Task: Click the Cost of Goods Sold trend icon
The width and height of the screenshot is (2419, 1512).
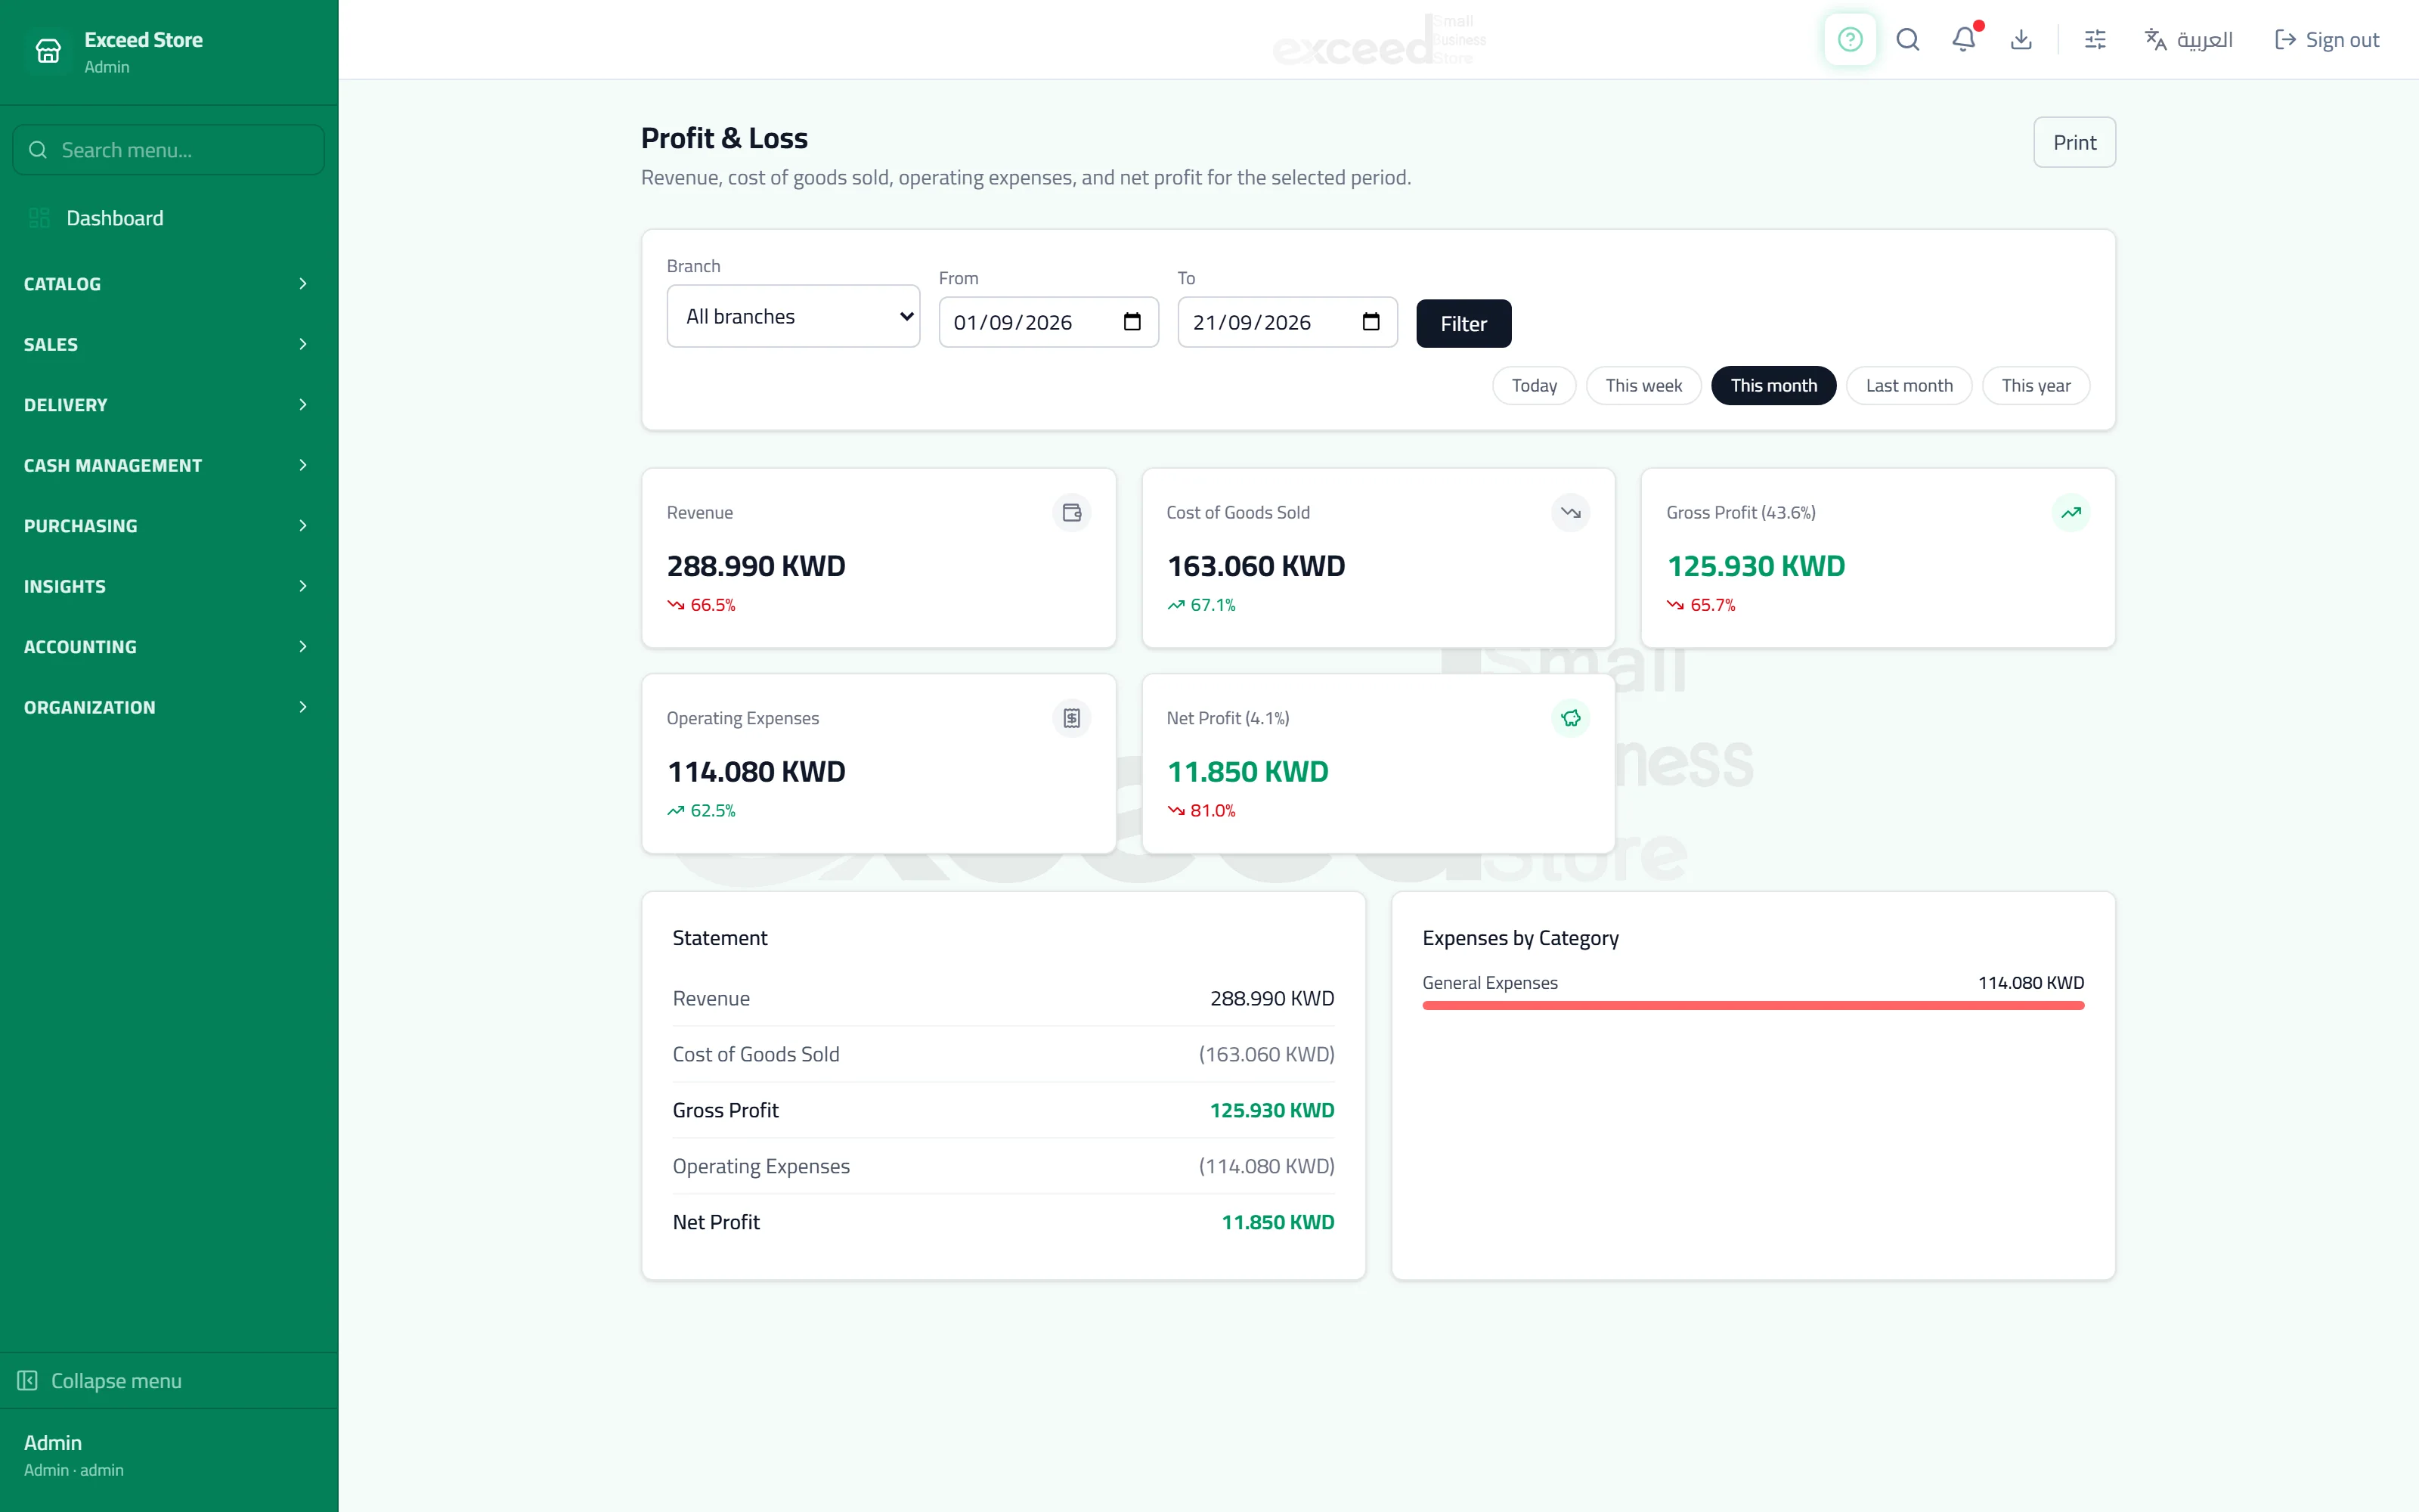Action: (1570, 512)
